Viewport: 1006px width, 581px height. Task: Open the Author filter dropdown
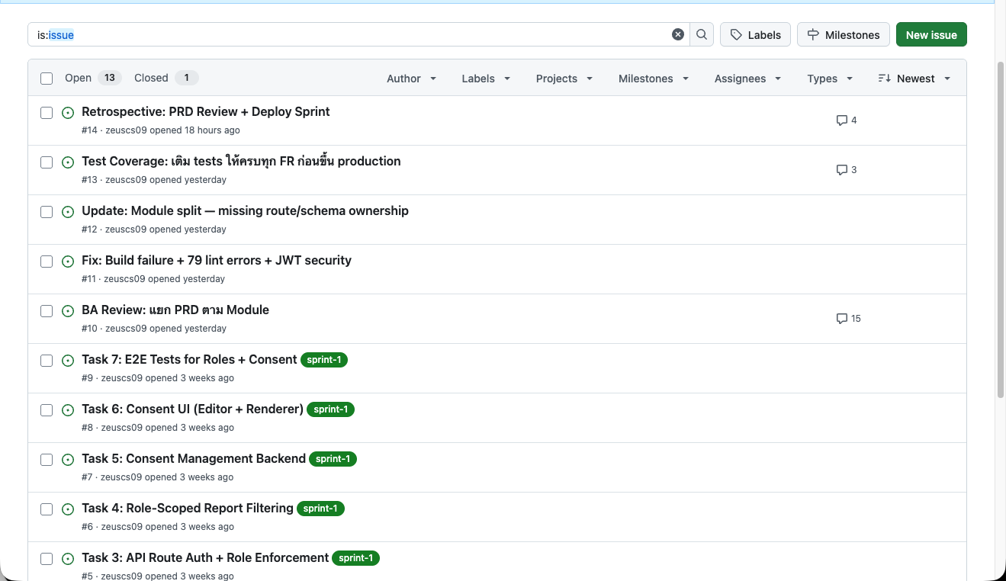coord(411,78)
